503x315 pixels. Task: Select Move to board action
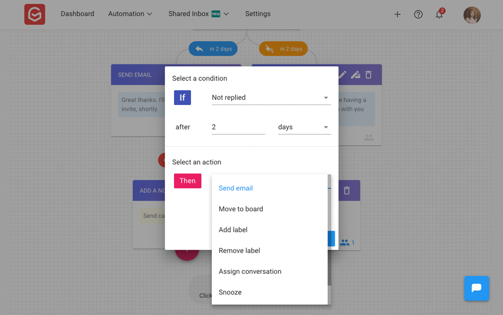point(270,209)
